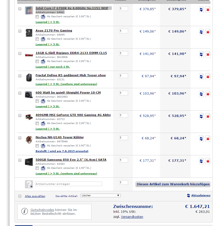The height and width of the screenshot is (226, 215).
Task: Refresh the be quiet! Straight Power row
Action: click(201, 94)
